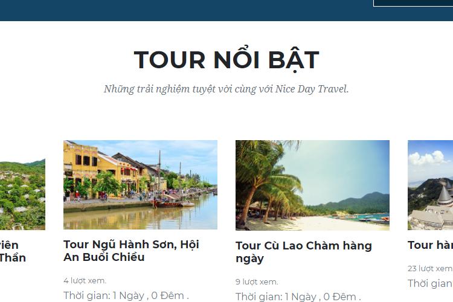Click the Nice Day Travel tagline text

[226, 89]
